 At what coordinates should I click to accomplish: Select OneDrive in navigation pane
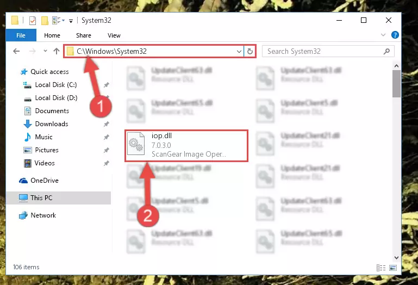click(x=45, y=181)
